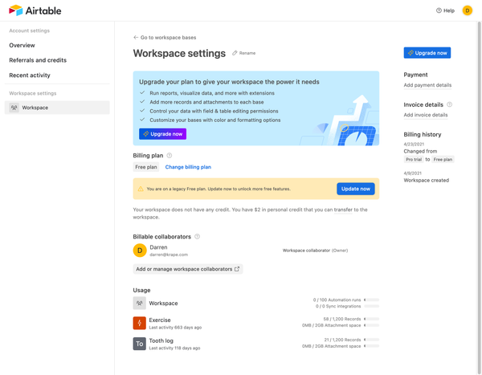Click Workspace created history entry

tap(427, 180)
